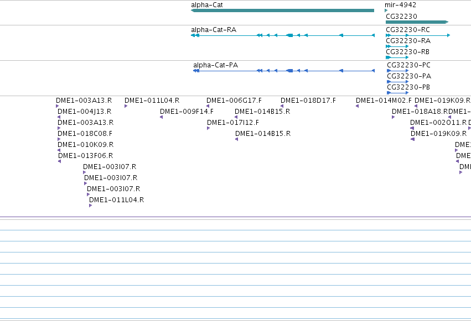The height and width of the screenshot is (321, 471).
Task: Select DME1-014B15.R directly below DME1-006G17.F
Action: pyautogui.click(x=236, y=117)
